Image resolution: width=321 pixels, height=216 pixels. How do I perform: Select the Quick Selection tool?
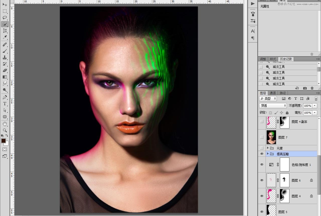5,24
